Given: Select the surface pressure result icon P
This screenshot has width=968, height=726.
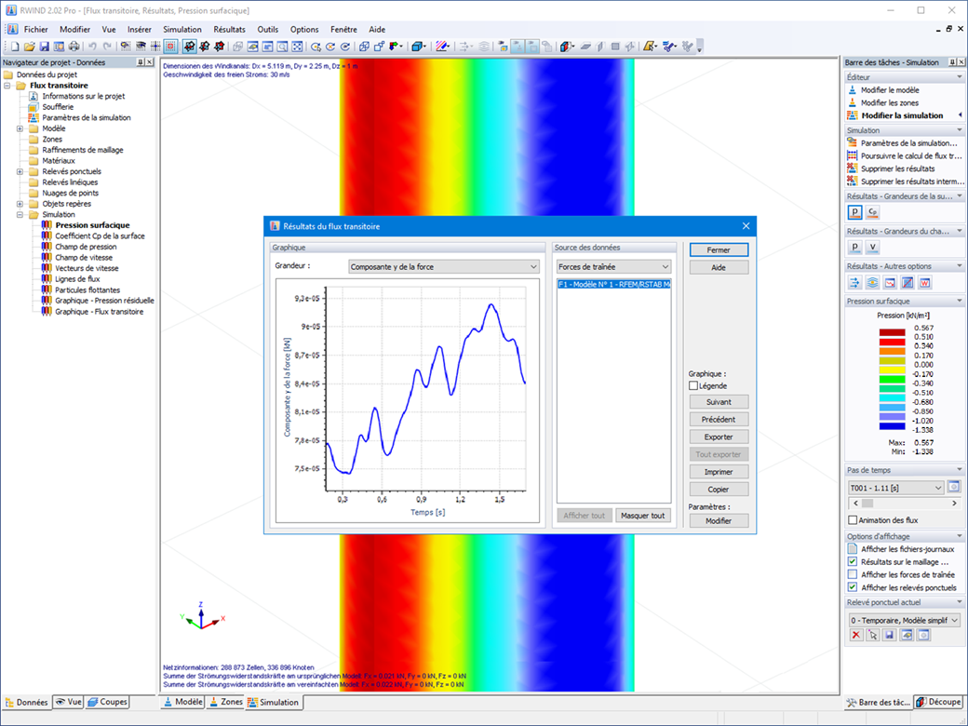Looking at the screenshot, I should (x=855, y=212).
